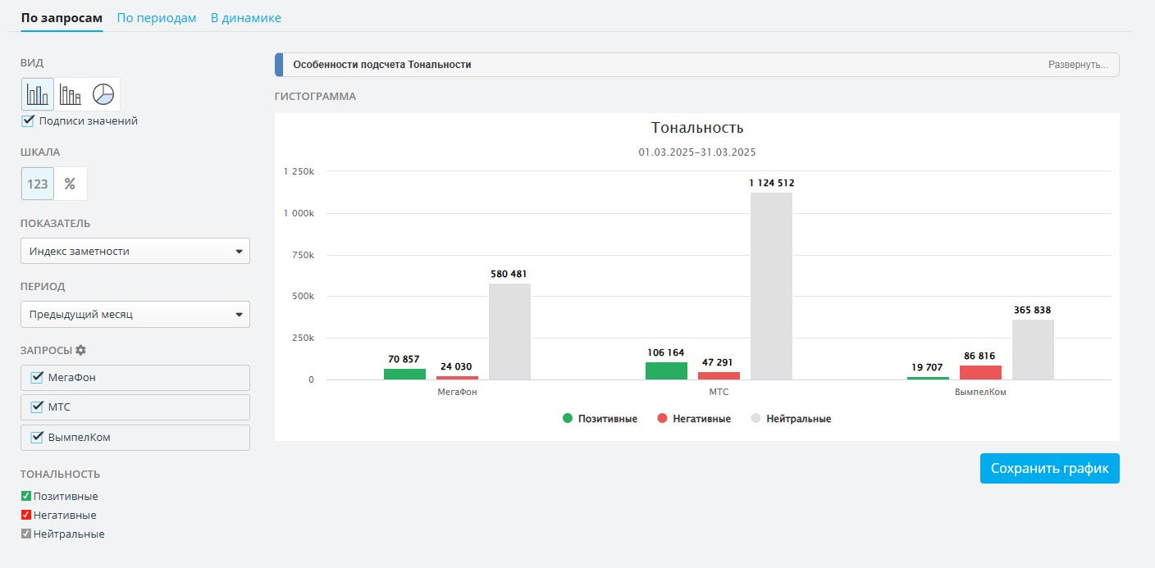The height and width of the screenshot is (568, 1155).
Task: Click the Сохранить график button
Action: (x=1049, y=468)
